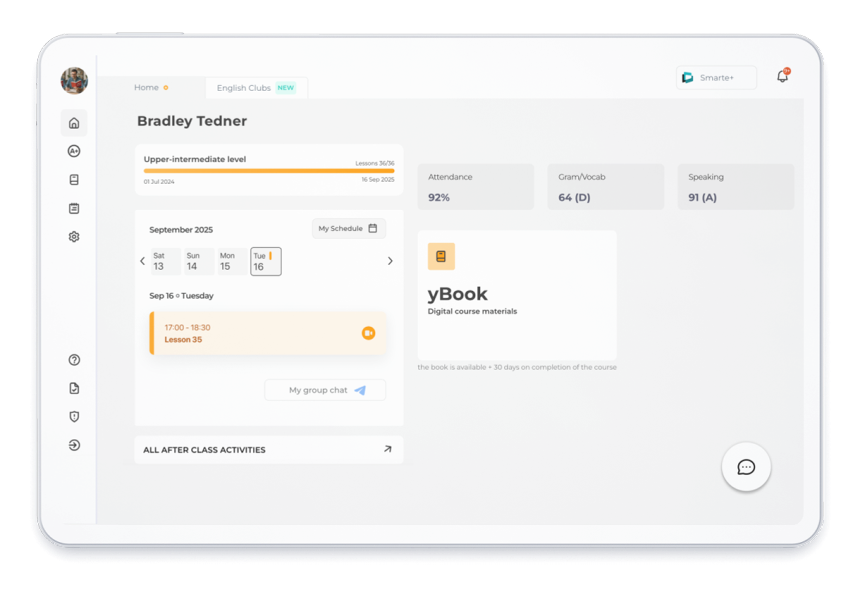Open the Home sidebar icon
The width and height of the screenshot is (860, 592).
(x=74, y=123)
